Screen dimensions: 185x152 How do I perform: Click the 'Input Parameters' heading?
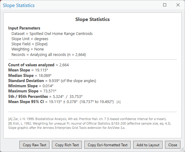[24, 28]
